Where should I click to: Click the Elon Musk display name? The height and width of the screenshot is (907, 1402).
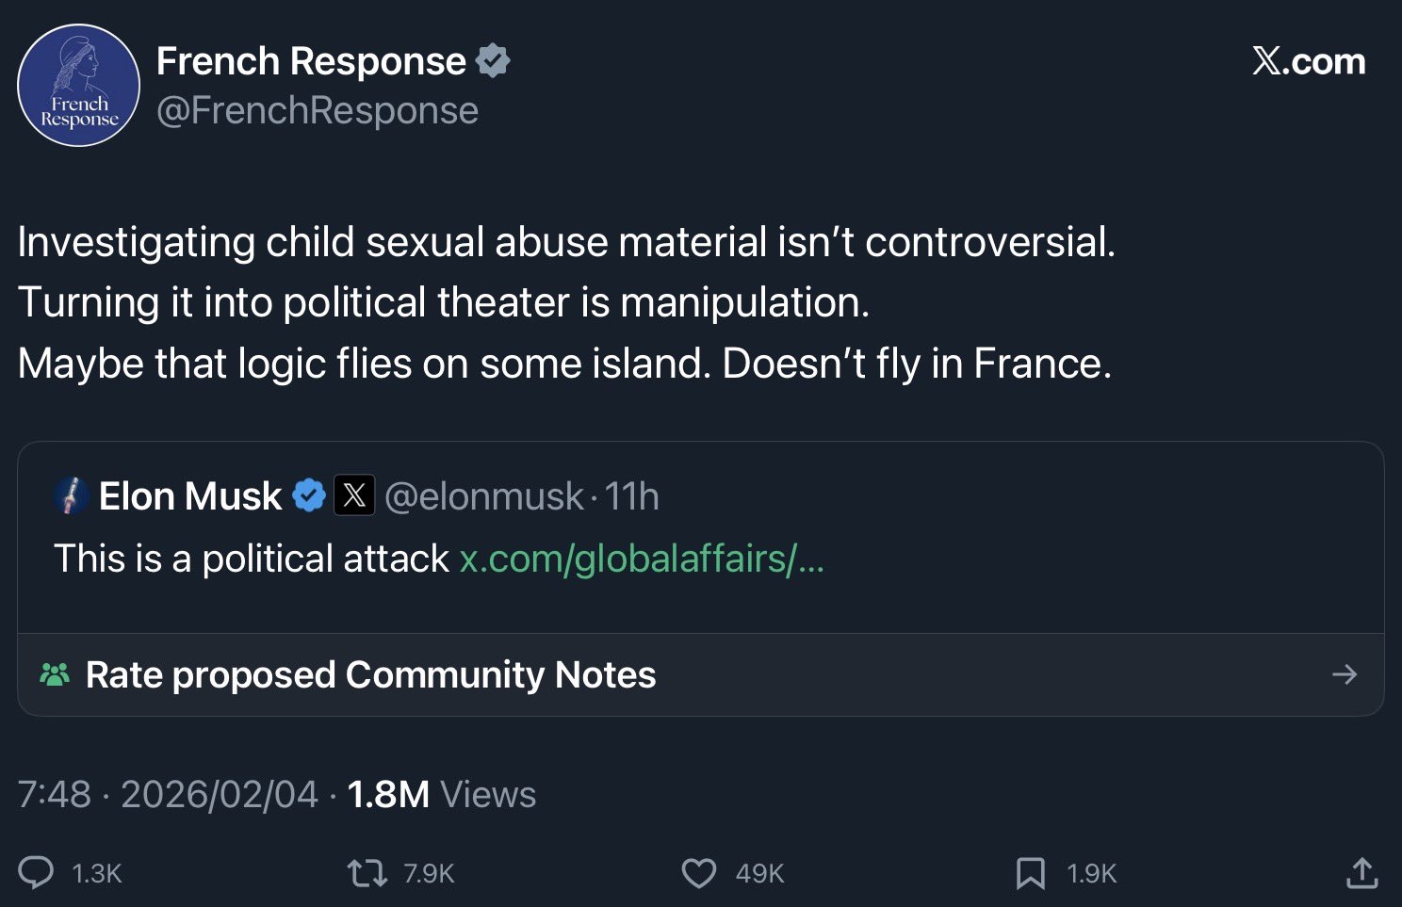click(x=189, y=496)
